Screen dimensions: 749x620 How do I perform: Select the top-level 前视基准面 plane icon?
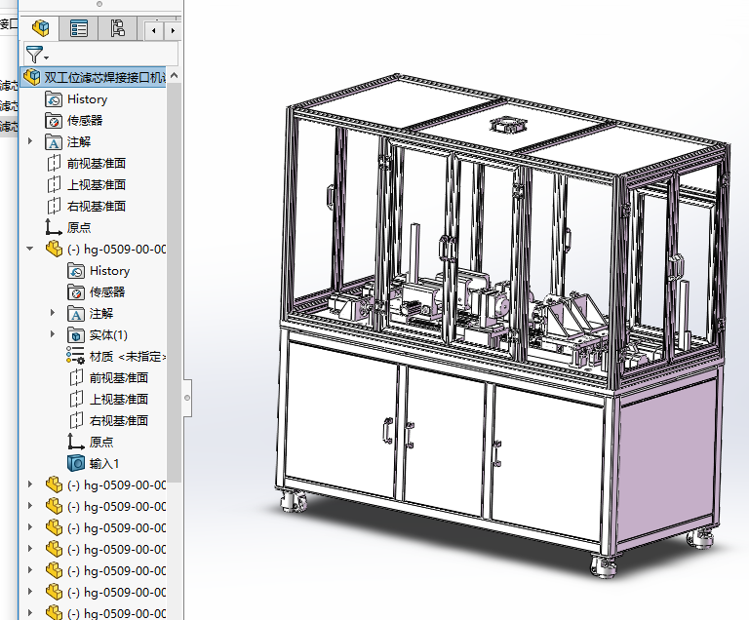(54, 164)
